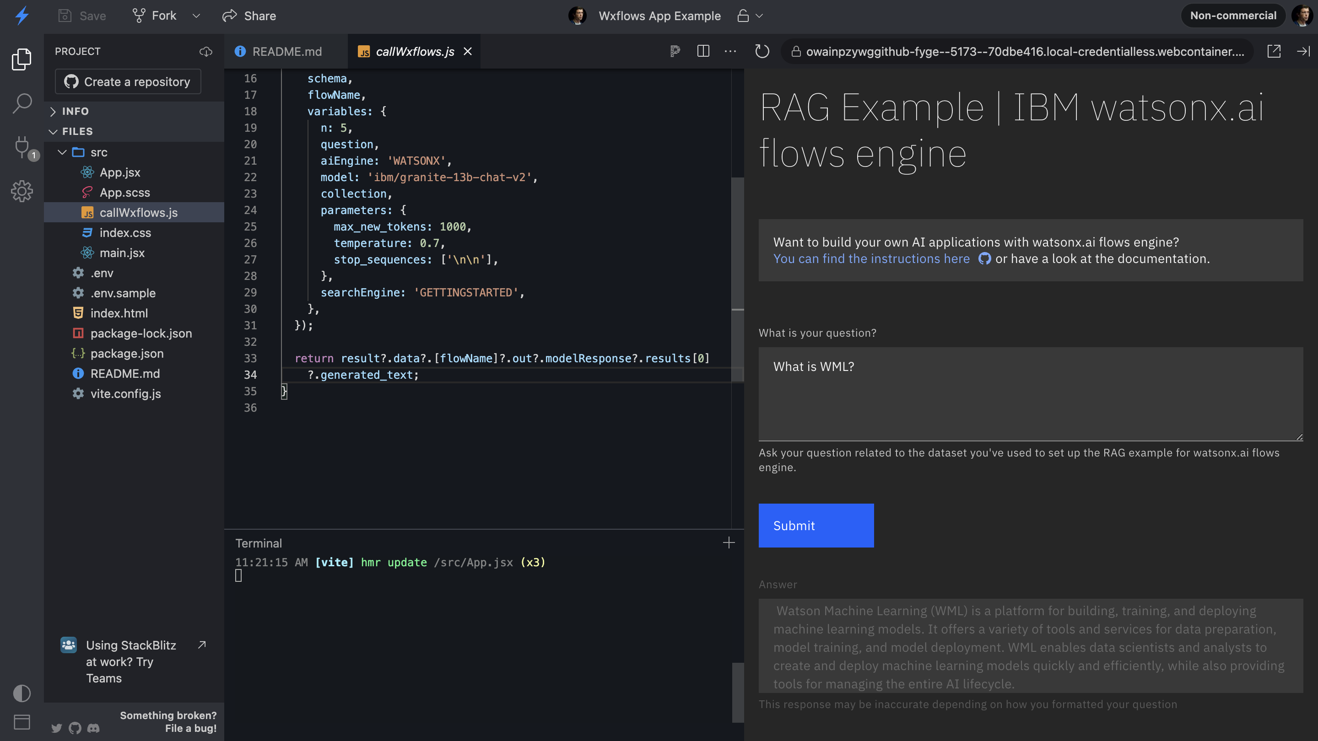Toggle the bottom panel visibility
Image resolution: width=1318 pixels, height=741 pixels.
[x=22, y=722]
